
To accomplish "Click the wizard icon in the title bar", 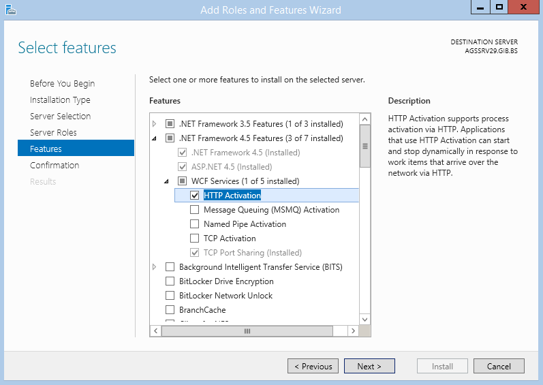I will [x=11, y=10].
